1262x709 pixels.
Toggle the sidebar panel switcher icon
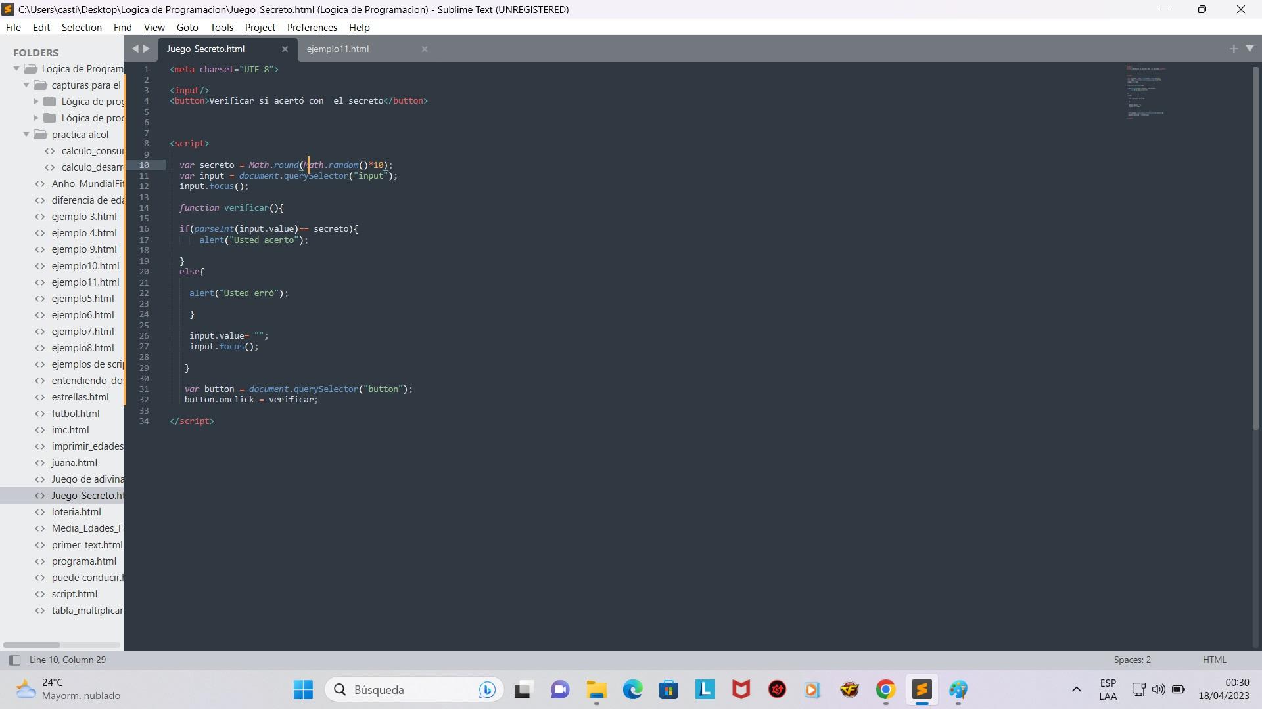coord(14,660)
